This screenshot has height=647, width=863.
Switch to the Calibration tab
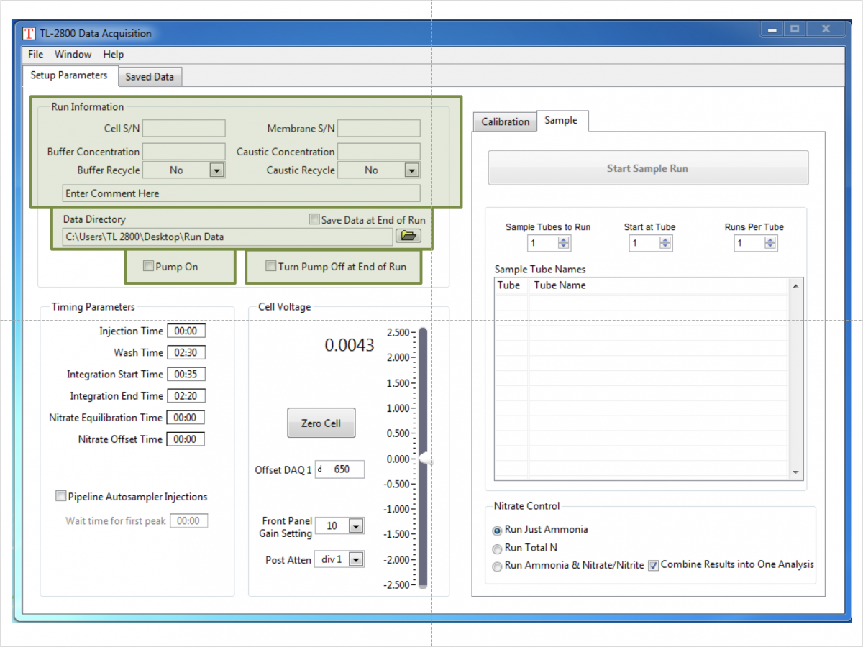pos(505,122)
